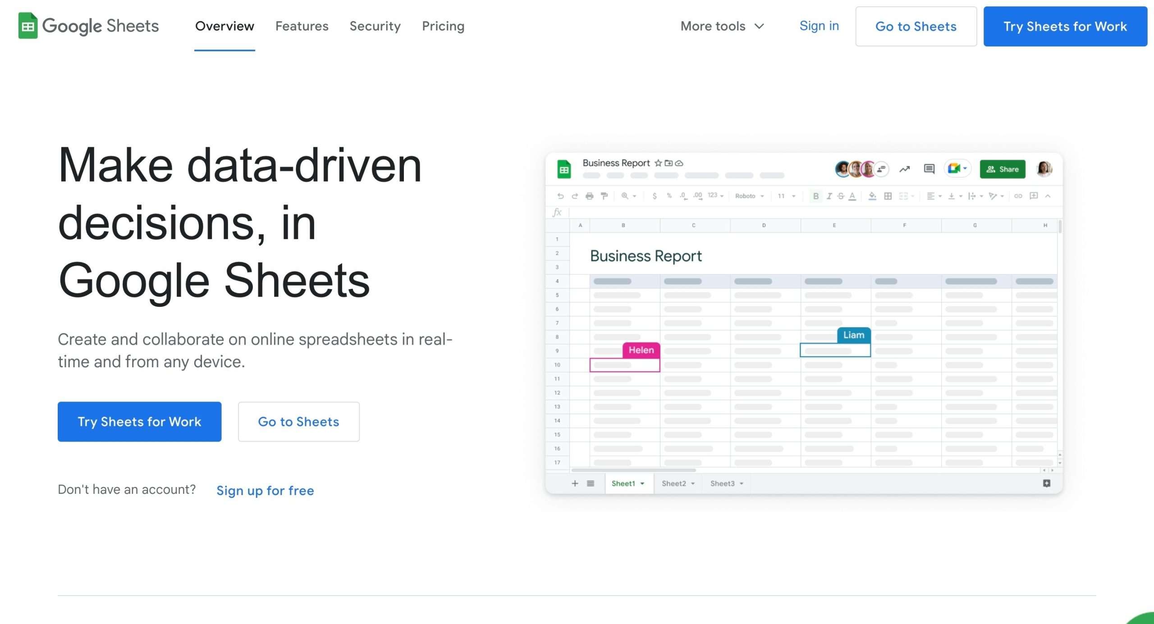
Task: Click the Sign in link
Action: 819,26
